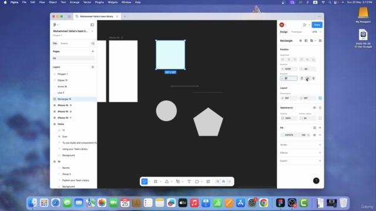Collapse all layers icon
The width and height of the screenshot is (376, 211).
93,67
